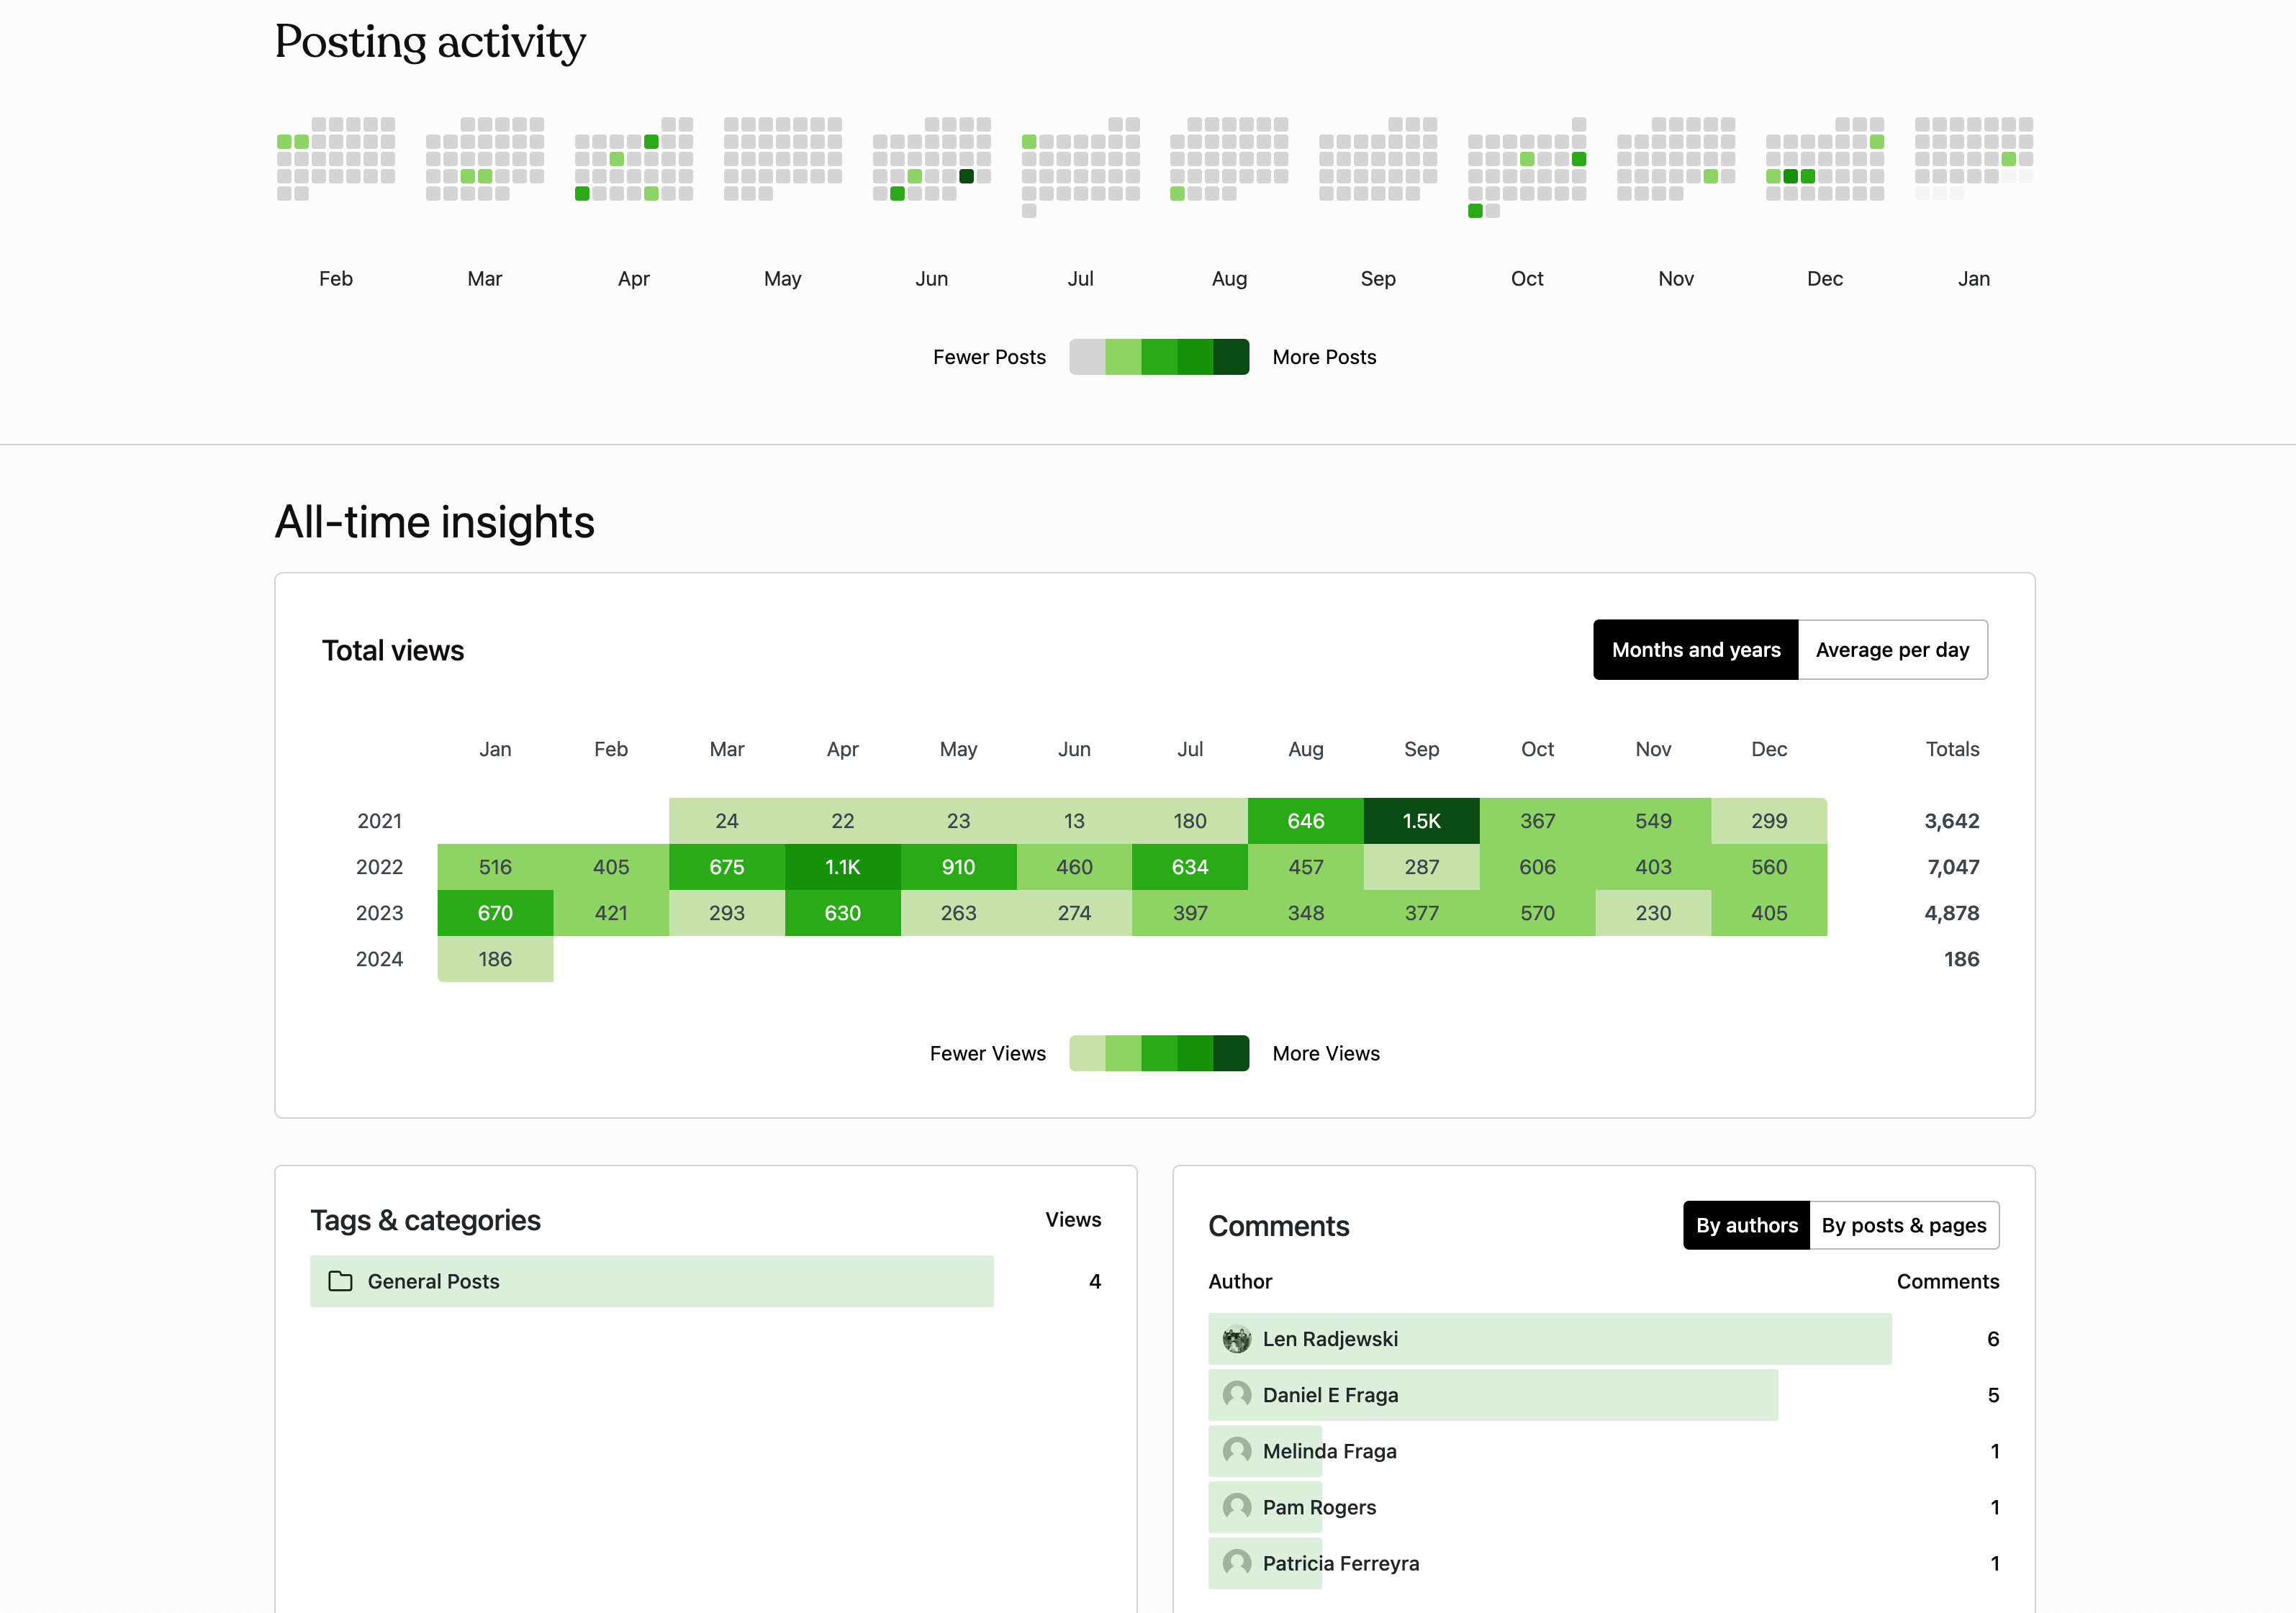Click Daniel E Fraga's avatar icon
This screenshot has height=1613, width=2296.
pos(1237,1395)
